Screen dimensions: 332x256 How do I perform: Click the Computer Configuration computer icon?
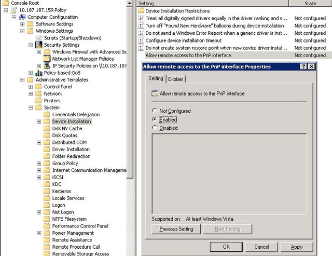pos(22,17)
